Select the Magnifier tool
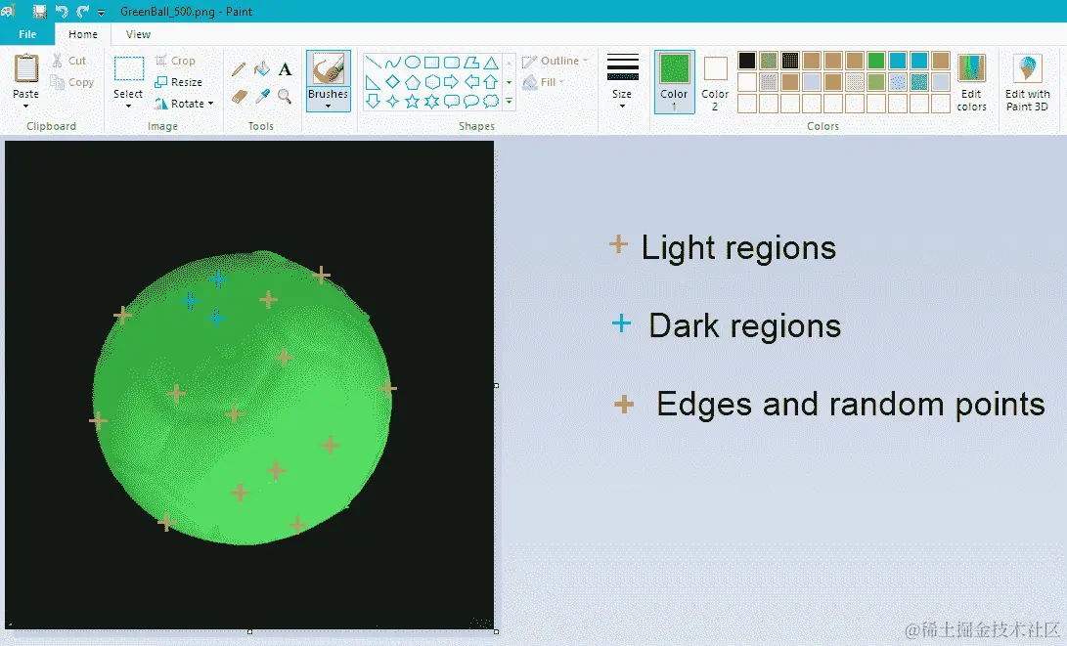This screenshot has width=1067, height=646. point(286,97)
